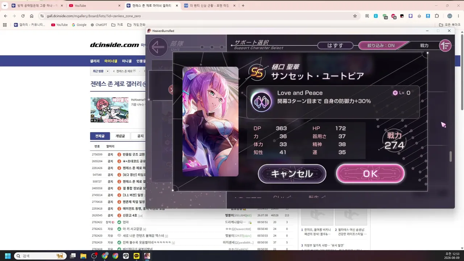Open the Chrome profile avatar
This screenshot has width=464, height=261.
[449, 16]
